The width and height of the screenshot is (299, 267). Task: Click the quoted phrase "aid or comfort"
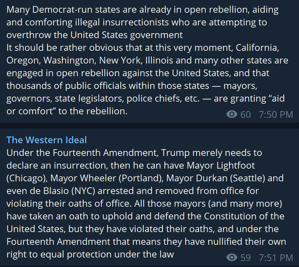tap(146, 105)
